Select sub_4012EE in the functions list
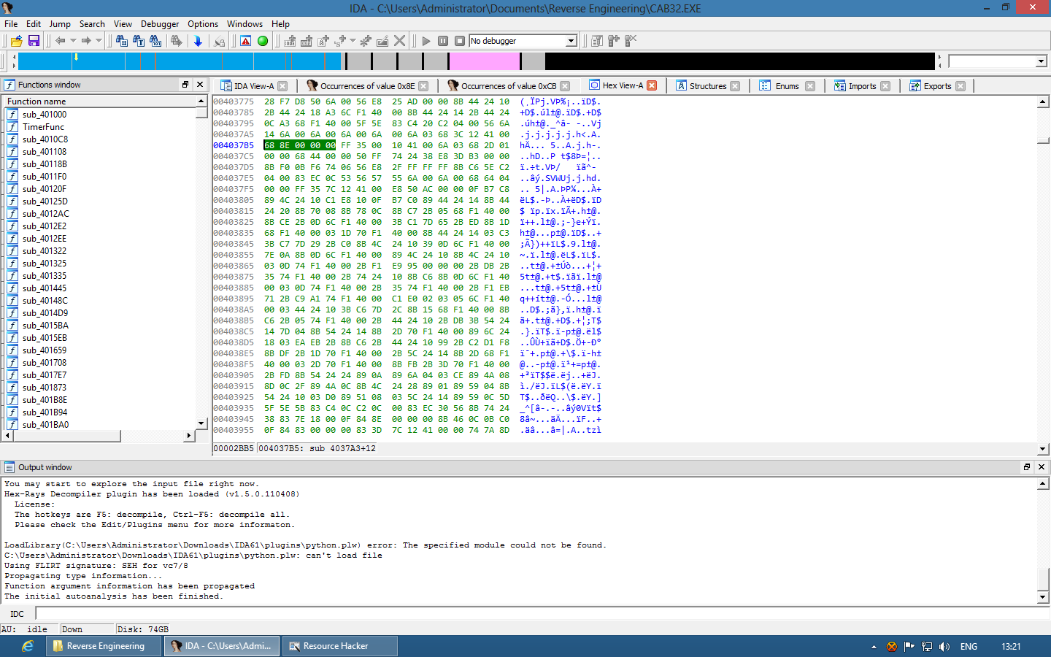The height and width of the screenshot is (657, 1051). click(x=45, y=239)
